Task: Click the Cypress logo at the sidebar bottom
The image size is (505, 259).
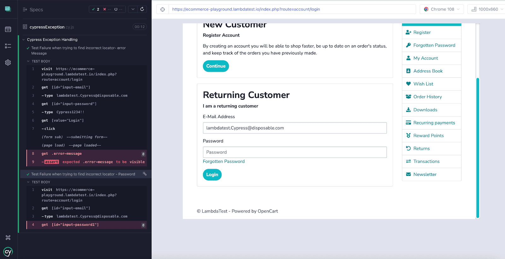Action: pyautogui.click(x=8, y=252)
